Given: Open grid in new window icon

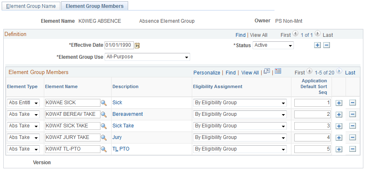Looking at the screenshot, I should click(x=267, y=72).
